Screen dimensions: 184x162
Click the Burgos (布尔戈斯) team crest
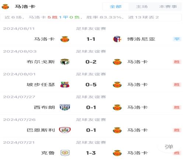[65, 62]
